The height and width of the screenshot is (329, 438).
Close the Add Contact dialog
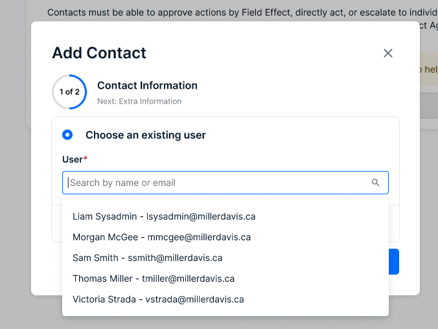[x=388, y=53]
